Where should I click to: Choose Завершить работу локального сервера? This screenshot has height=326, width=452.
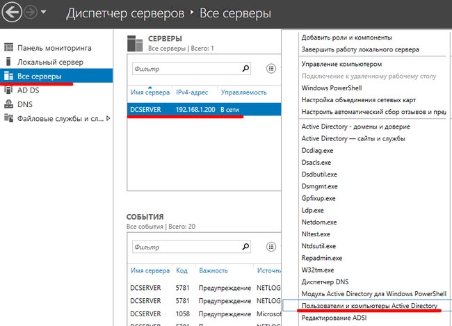(360, 49)
